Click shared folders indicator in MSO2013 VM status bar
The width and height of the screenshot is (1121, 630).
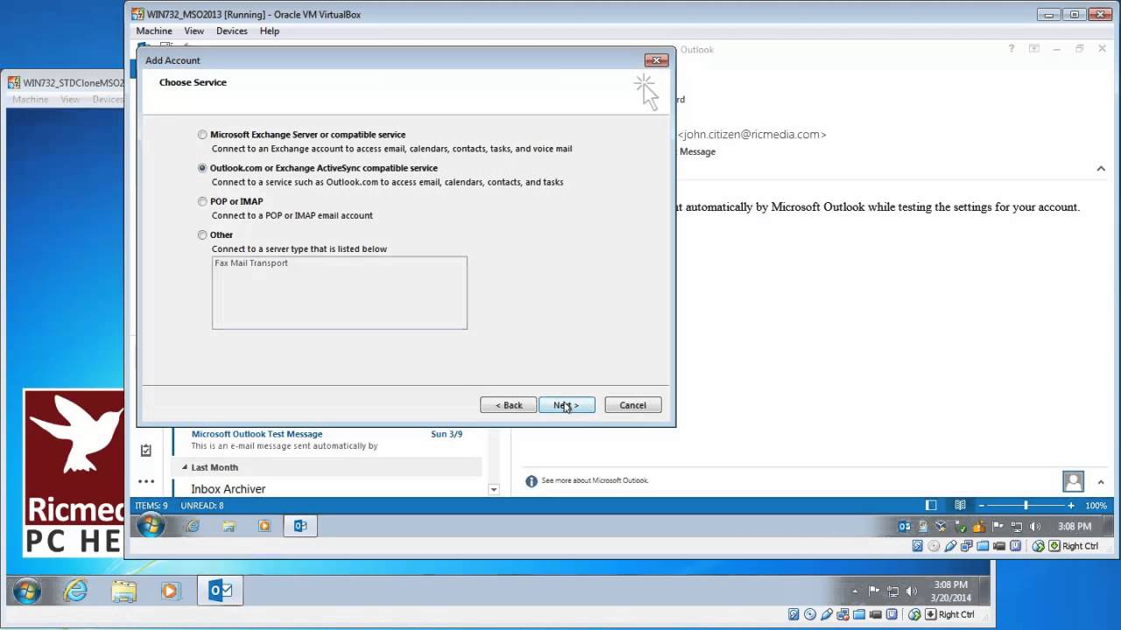(x=983, y=546)
